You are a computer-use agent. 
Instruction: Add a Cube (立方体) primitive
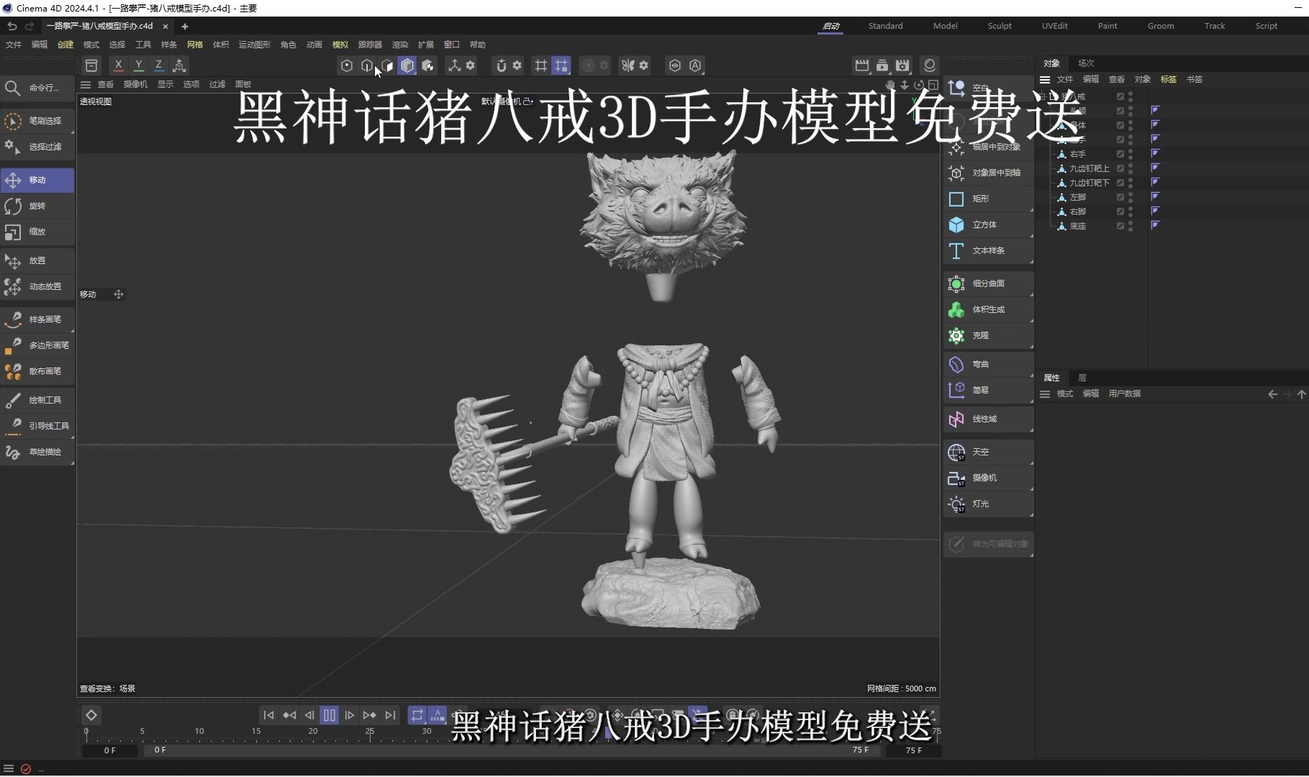[x=988, y=224]
